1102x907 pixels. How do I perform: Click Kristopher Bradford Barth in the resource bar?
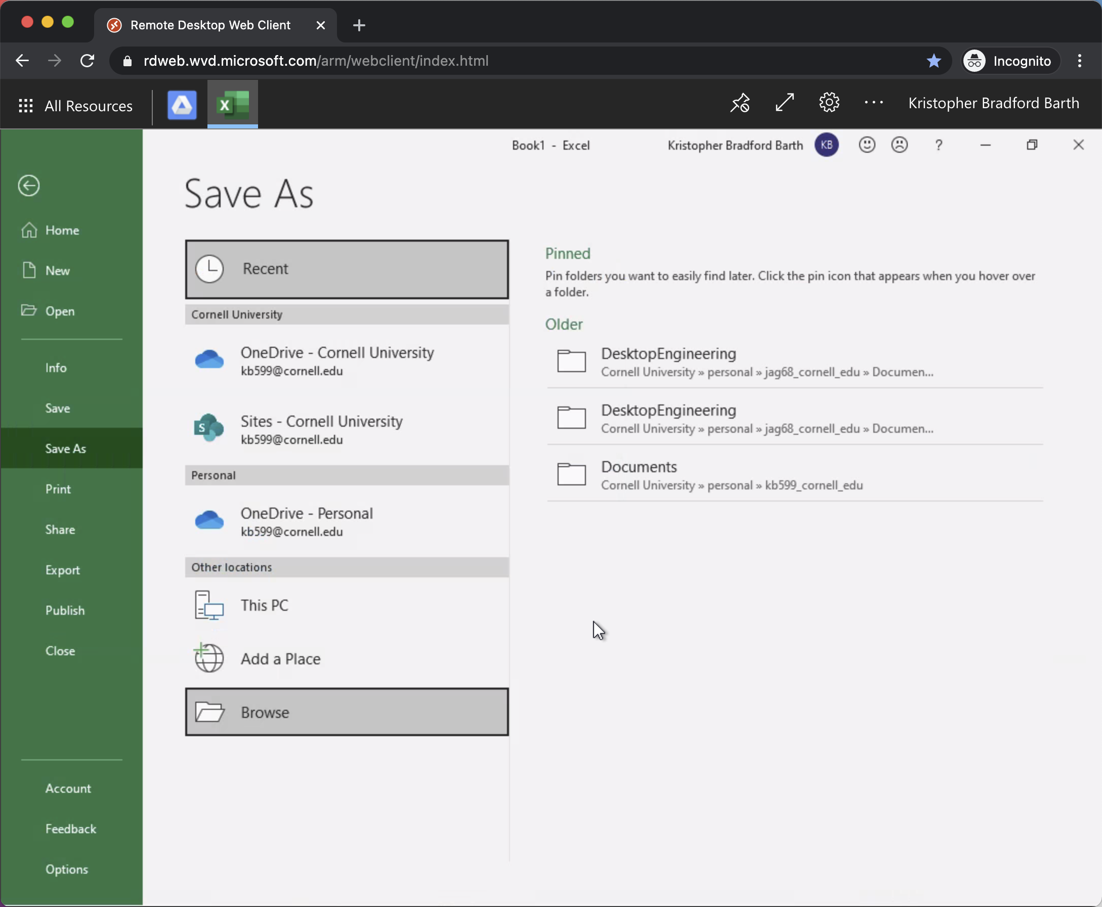point(994,103)
